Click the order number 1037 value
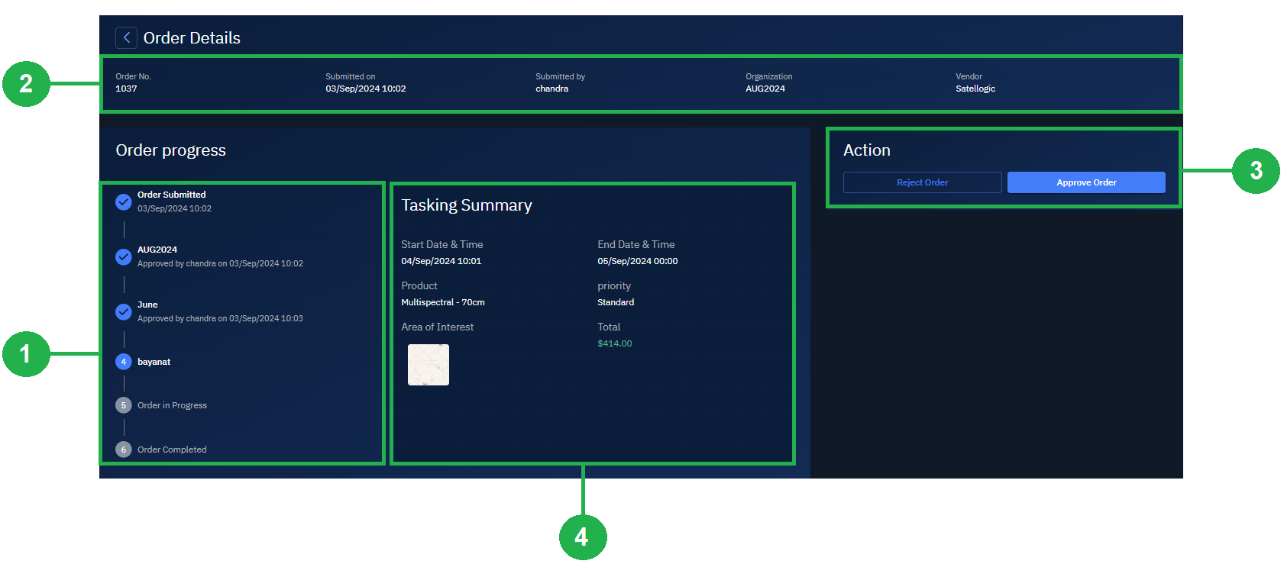 [x=127, y=89]
